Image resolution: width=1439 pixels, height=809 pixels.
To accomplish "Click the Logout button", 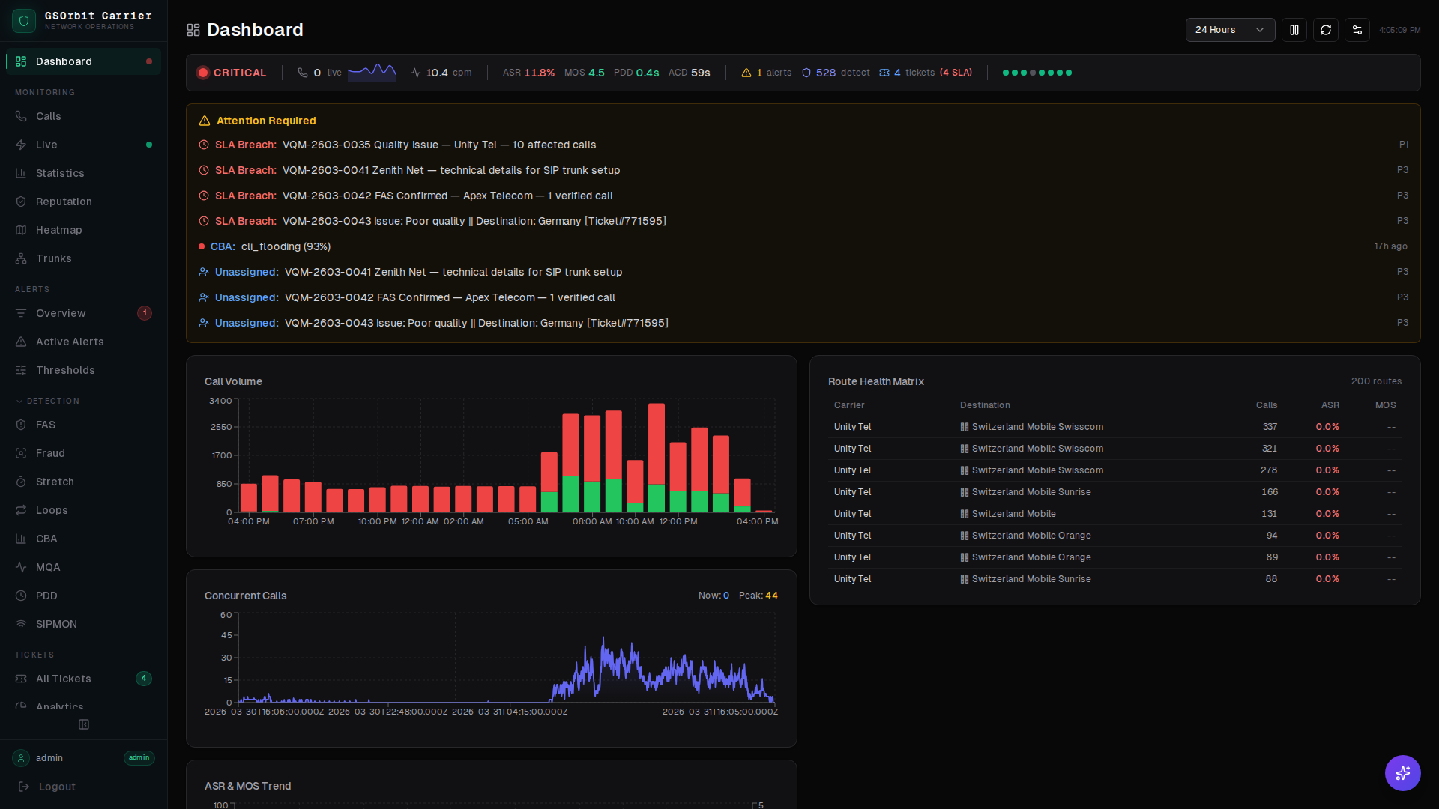I will [55, 787].
